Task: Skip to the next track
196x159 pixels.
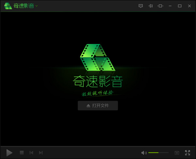Action: pyautogui.click(x=41, y=153)
